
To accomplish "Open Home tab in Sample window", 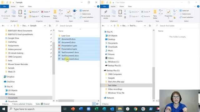I will (13, 7).
